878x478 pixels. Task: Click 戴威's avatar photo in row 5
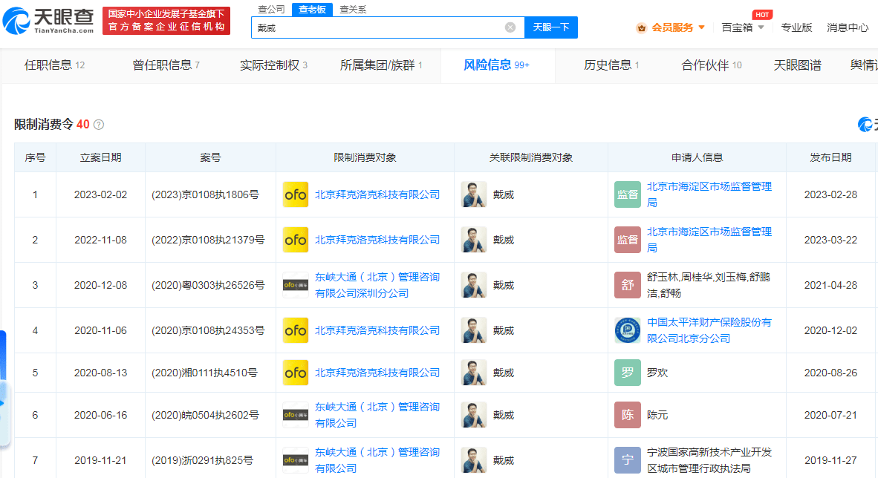(474, 373)
